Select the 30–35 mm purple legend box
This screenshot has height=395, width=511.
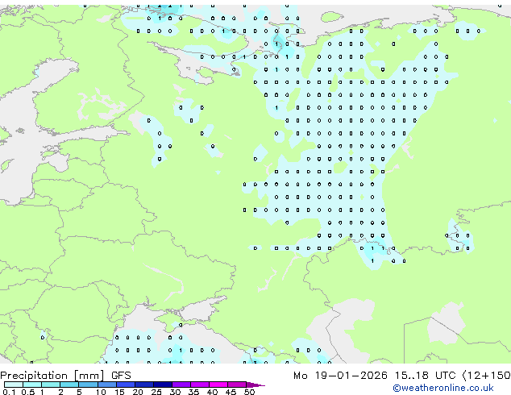(x=181, y=385)
